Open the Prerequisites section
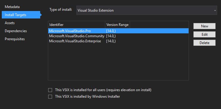The height and width of the screenshot is (109, 221). coord(15,39)
